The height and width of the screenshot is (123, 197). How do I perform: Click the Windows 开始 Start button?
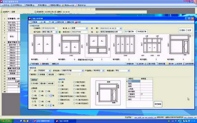[6, 121]
